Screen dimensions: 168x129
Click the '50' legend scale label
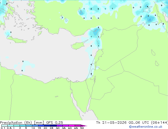[x=82, y=128]
